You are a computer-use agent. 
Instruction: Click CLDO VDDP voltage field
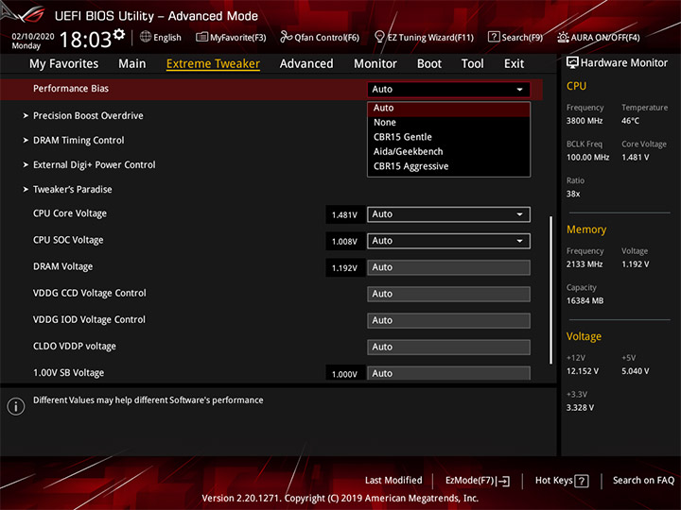448,348
